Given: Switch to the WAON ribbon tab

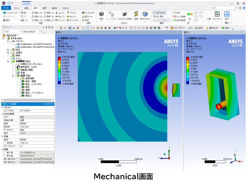Looking at the screenshot, I should point(66,8).
